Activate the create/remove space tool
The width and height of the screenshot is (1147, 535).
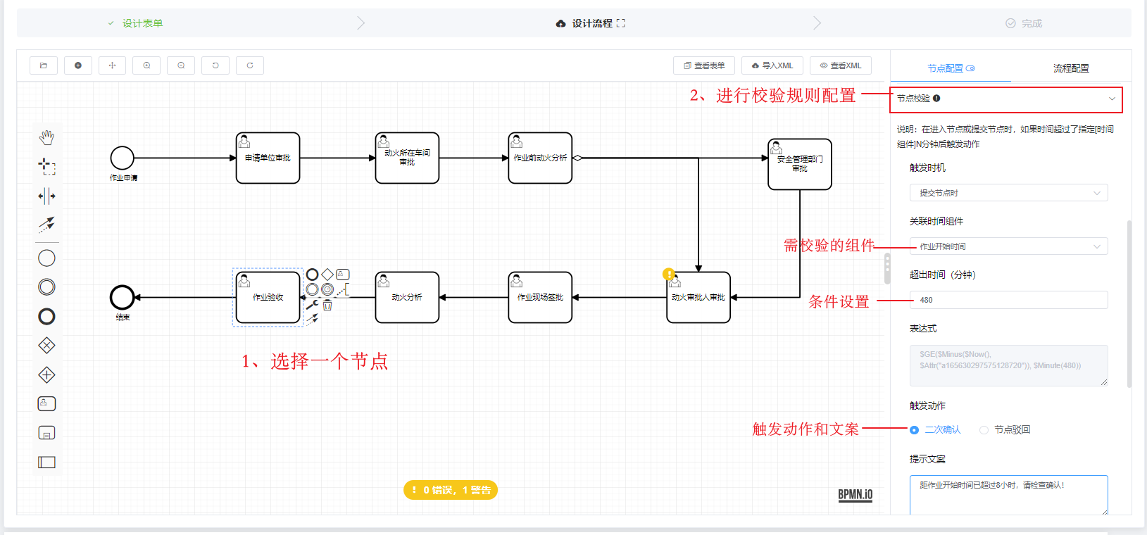point(46,196)
